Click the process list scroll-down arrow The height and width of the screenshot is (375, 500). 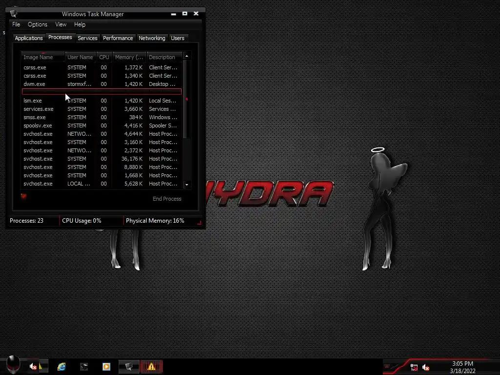tap(187, 185)
